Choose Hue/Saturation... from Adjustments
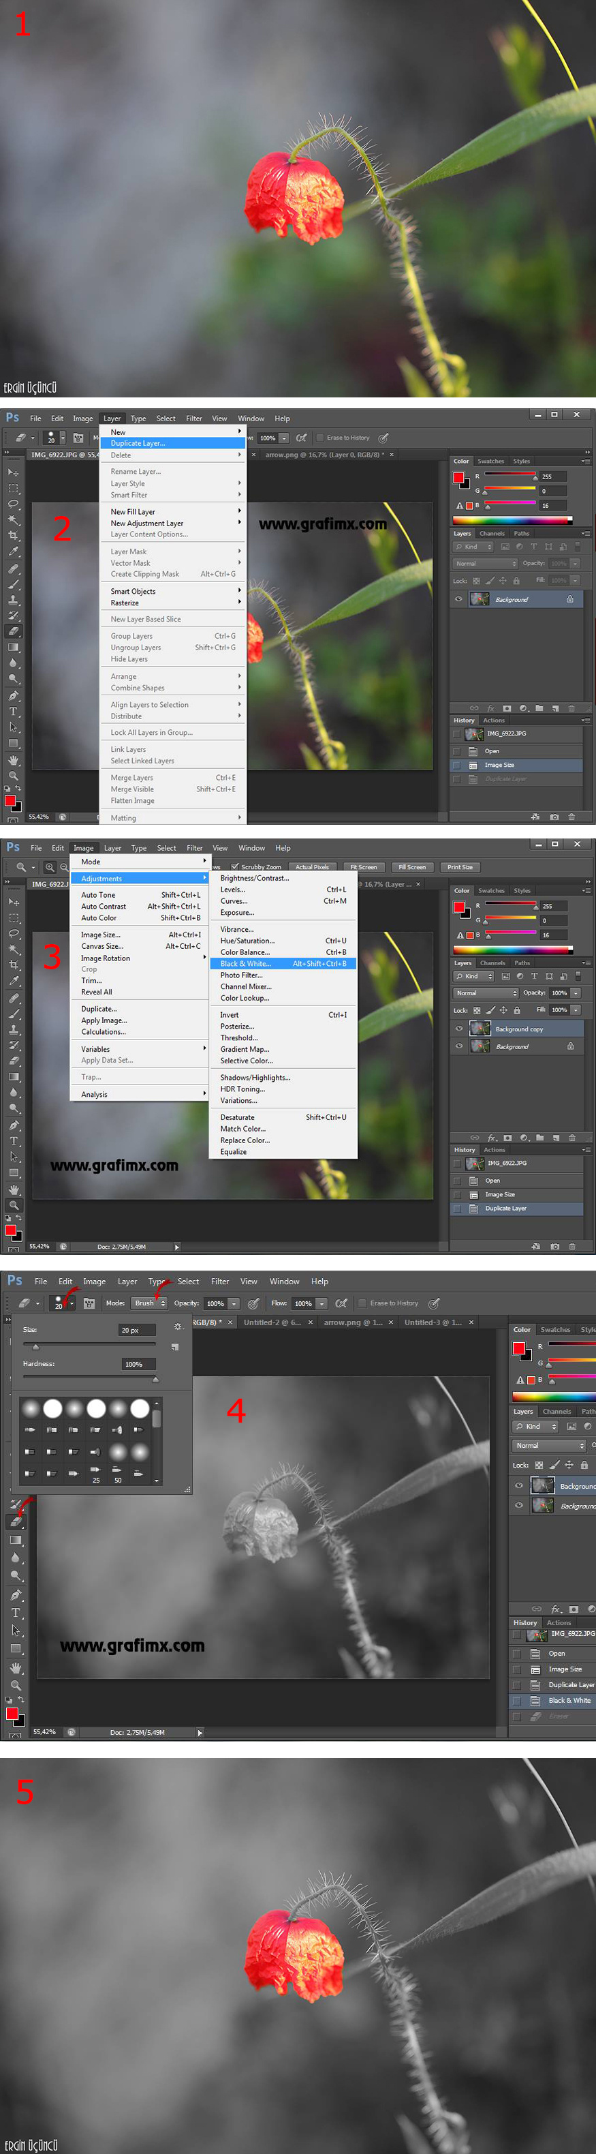596x2154 pixels. point(283,941)
